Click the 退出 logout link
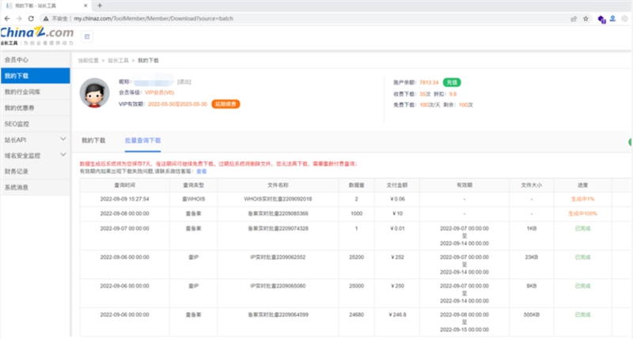This screenshot has height=339, width=633. tap(184, 82)
